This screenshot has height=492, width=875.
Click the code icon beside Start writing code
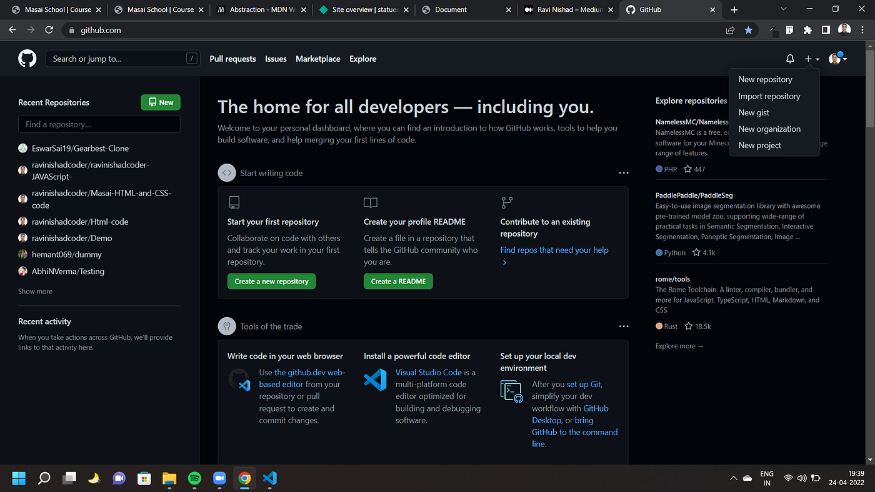(227, 172)
